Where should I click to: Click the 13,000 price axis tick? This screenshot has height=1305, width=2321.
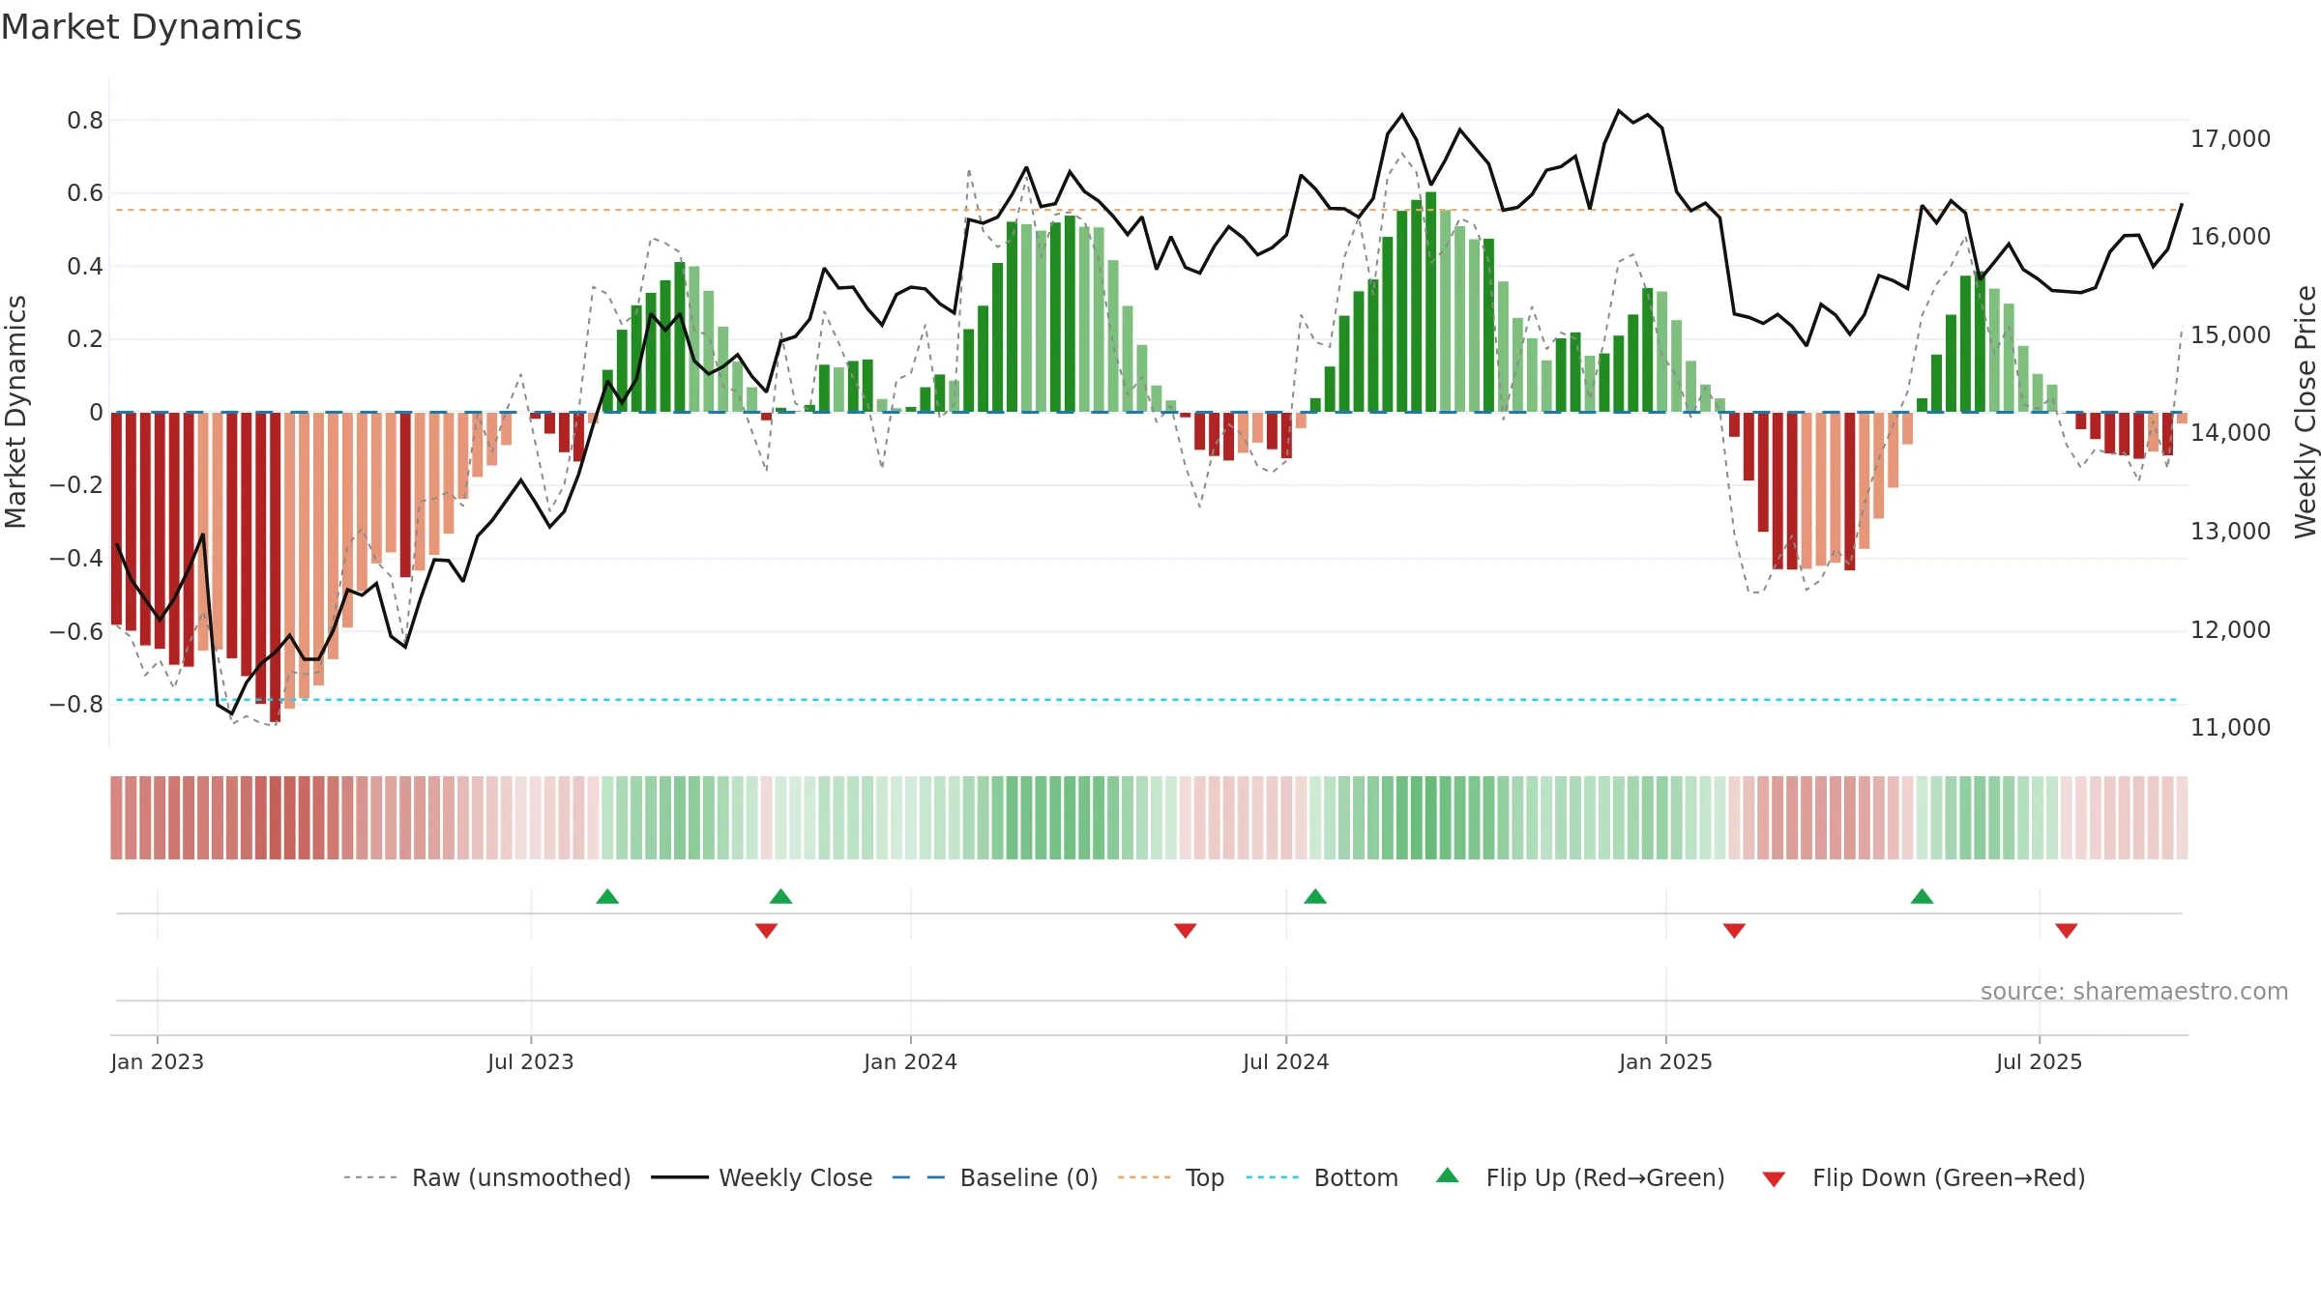coord(2230,532)
